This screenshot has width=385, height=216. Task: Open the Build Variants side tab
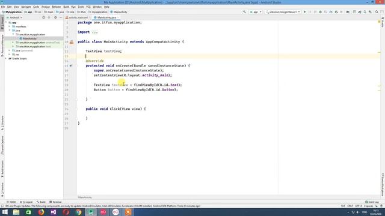tap(2, 169)
